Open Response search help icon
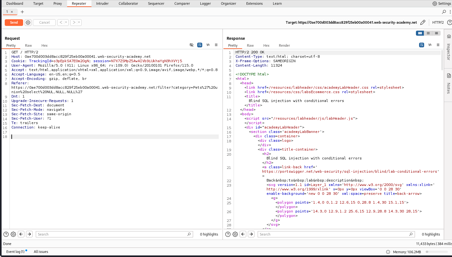 (228, 234)
